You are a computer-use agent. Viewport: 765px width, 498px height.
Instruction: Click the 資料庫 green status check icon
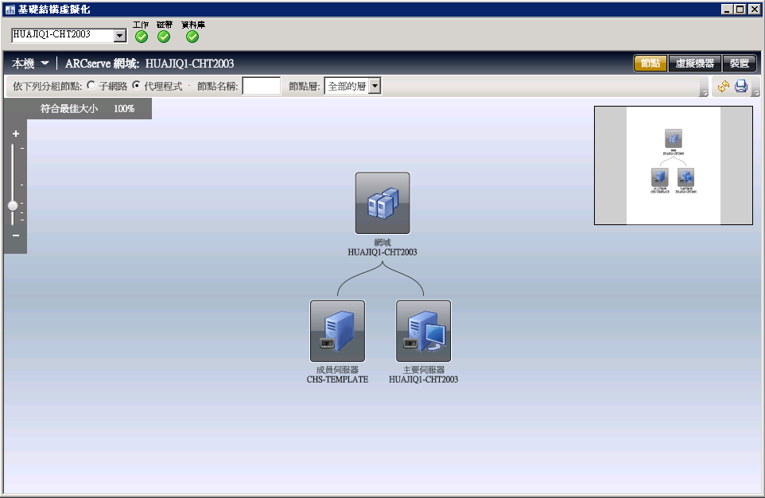(192, 36)
